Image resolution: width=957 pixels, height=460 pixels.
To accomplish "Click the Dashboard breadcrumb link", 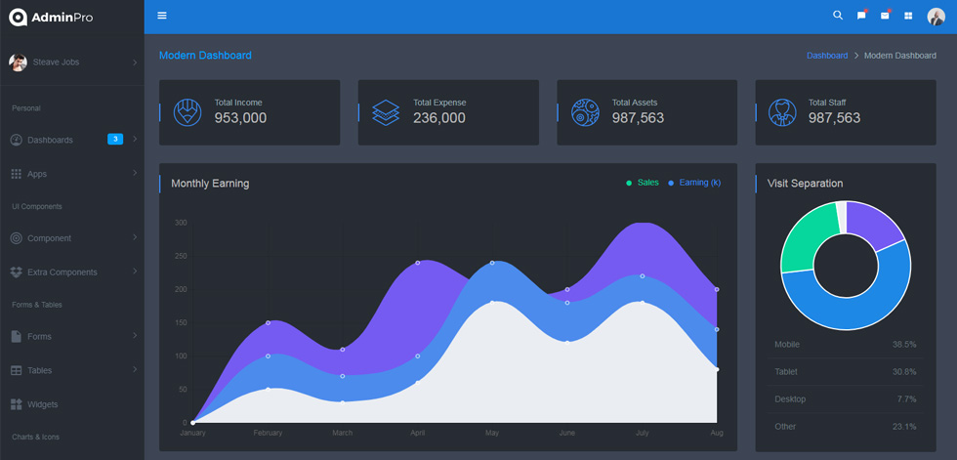I will [827, 56].
